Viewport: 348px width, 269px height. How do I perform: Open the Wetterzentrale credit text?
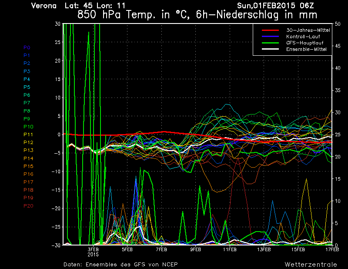click(311, 264)
